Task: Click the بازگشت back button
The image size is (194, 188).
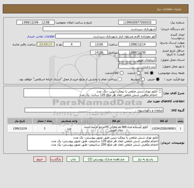Action: pos(56,159)
